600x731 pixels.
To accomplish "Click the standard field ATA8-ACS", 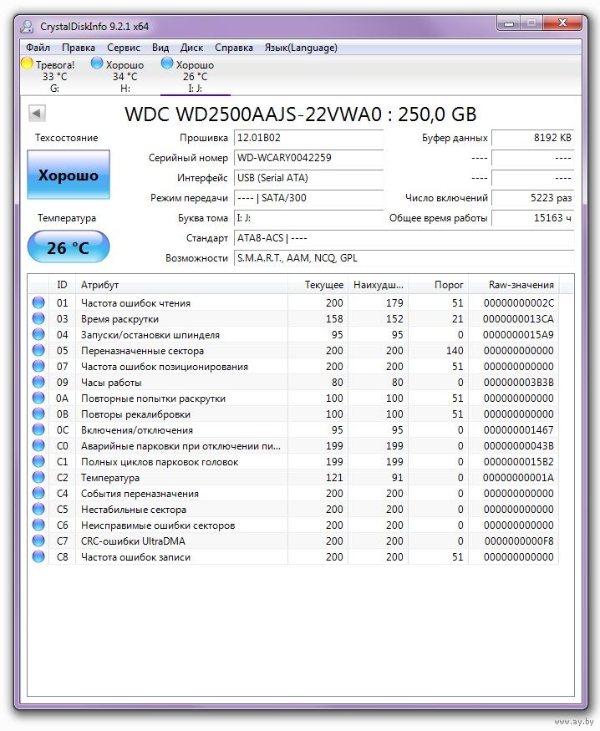I will pyautogui.click(x=404, y=238).
